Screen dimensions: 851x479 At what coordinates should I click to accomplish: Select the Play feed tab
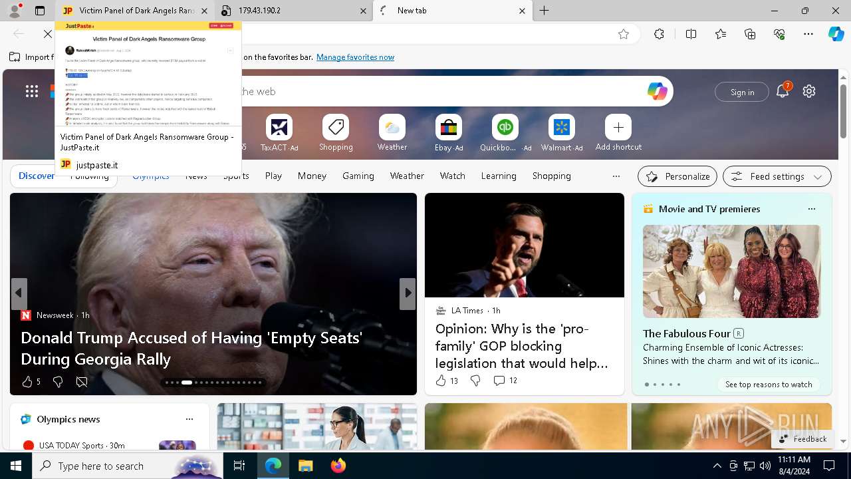click(x=273, y=176)
